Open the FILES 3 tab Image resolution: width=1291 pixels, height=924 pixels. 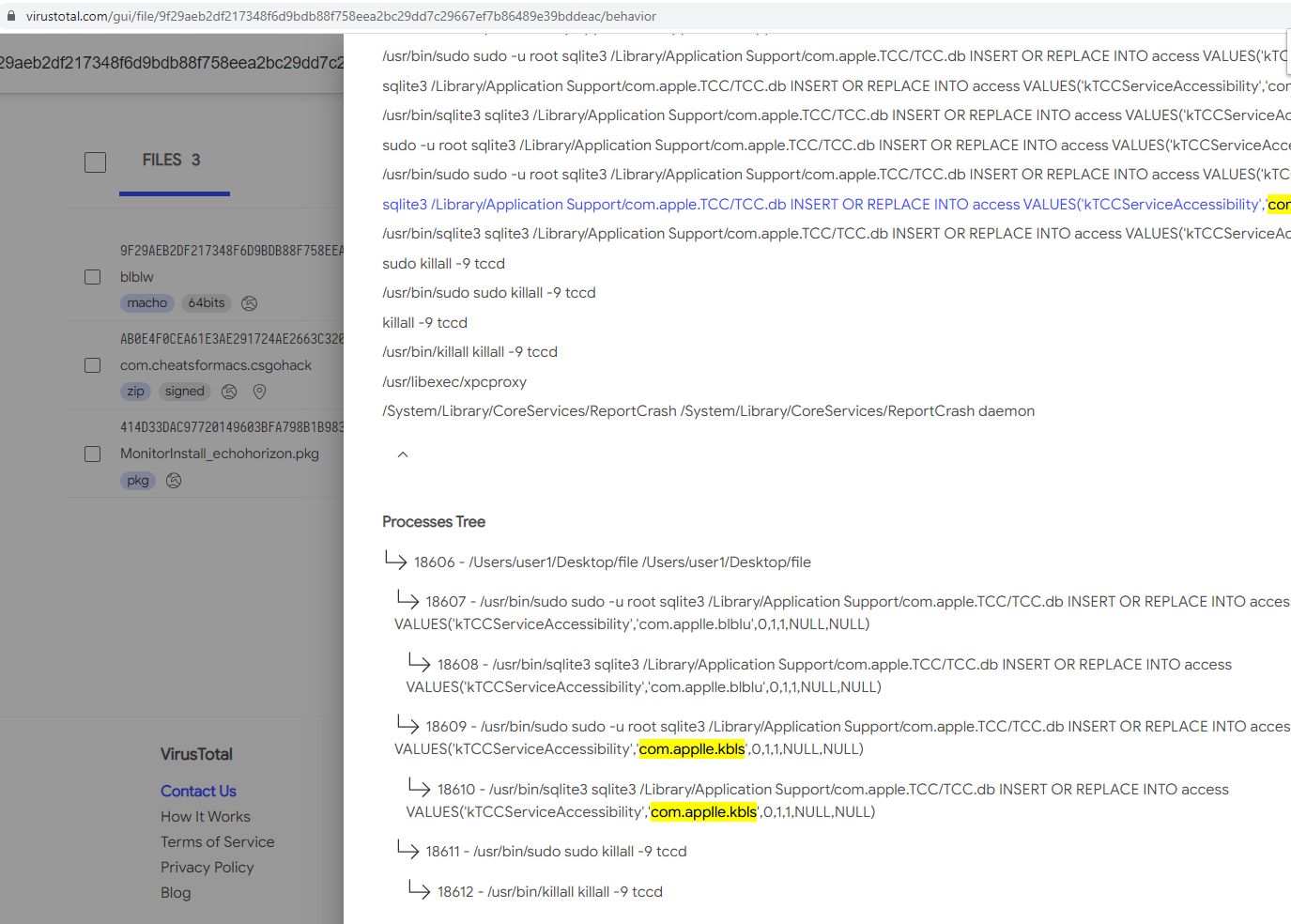pos(172,161)
